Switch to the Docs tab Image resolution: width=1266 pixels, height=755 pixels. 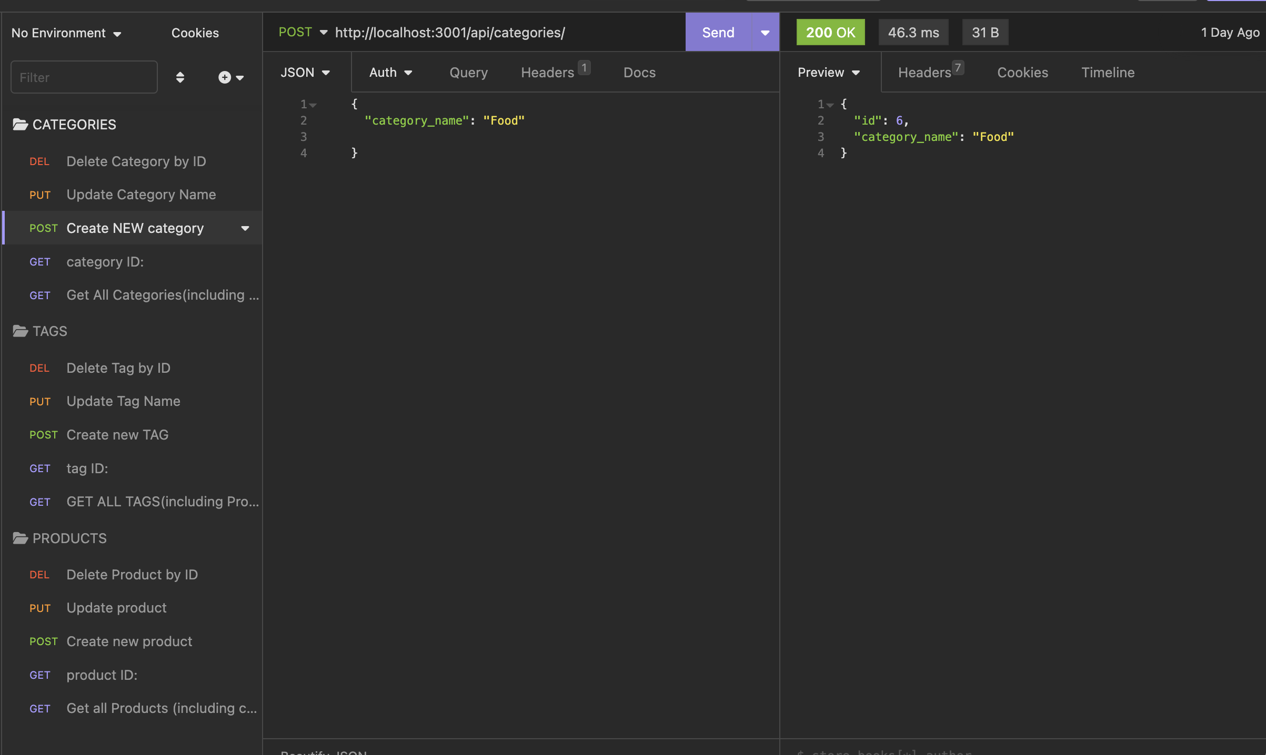pyautogui.click(x=639, y=72)
